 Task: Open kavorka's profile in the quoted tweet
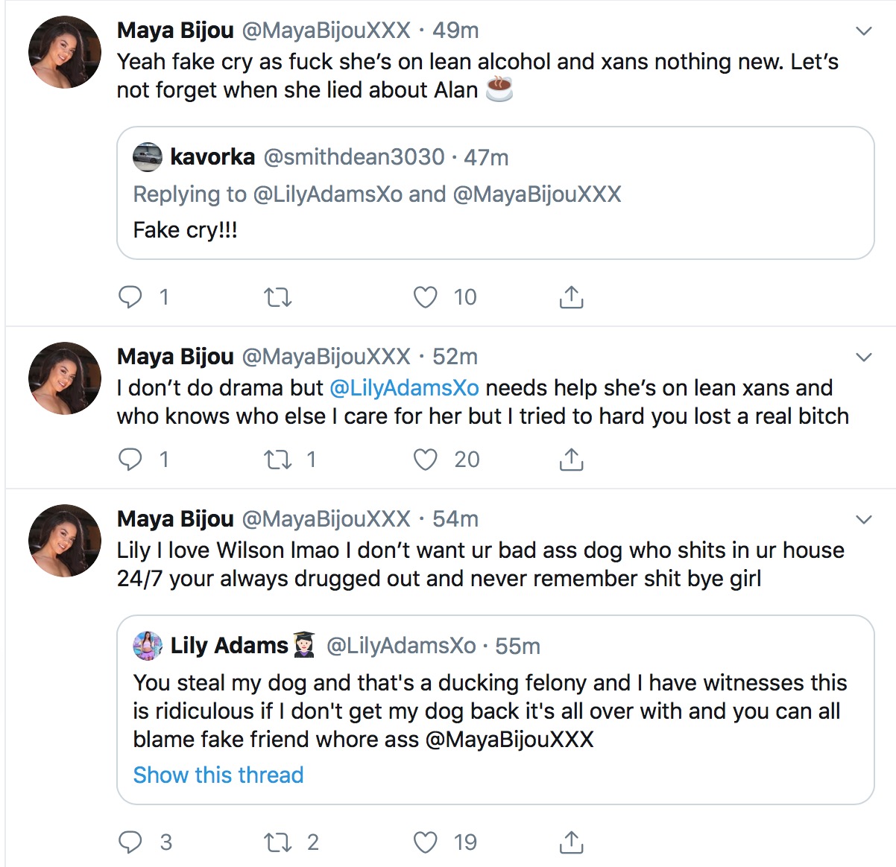click(215, 157)
